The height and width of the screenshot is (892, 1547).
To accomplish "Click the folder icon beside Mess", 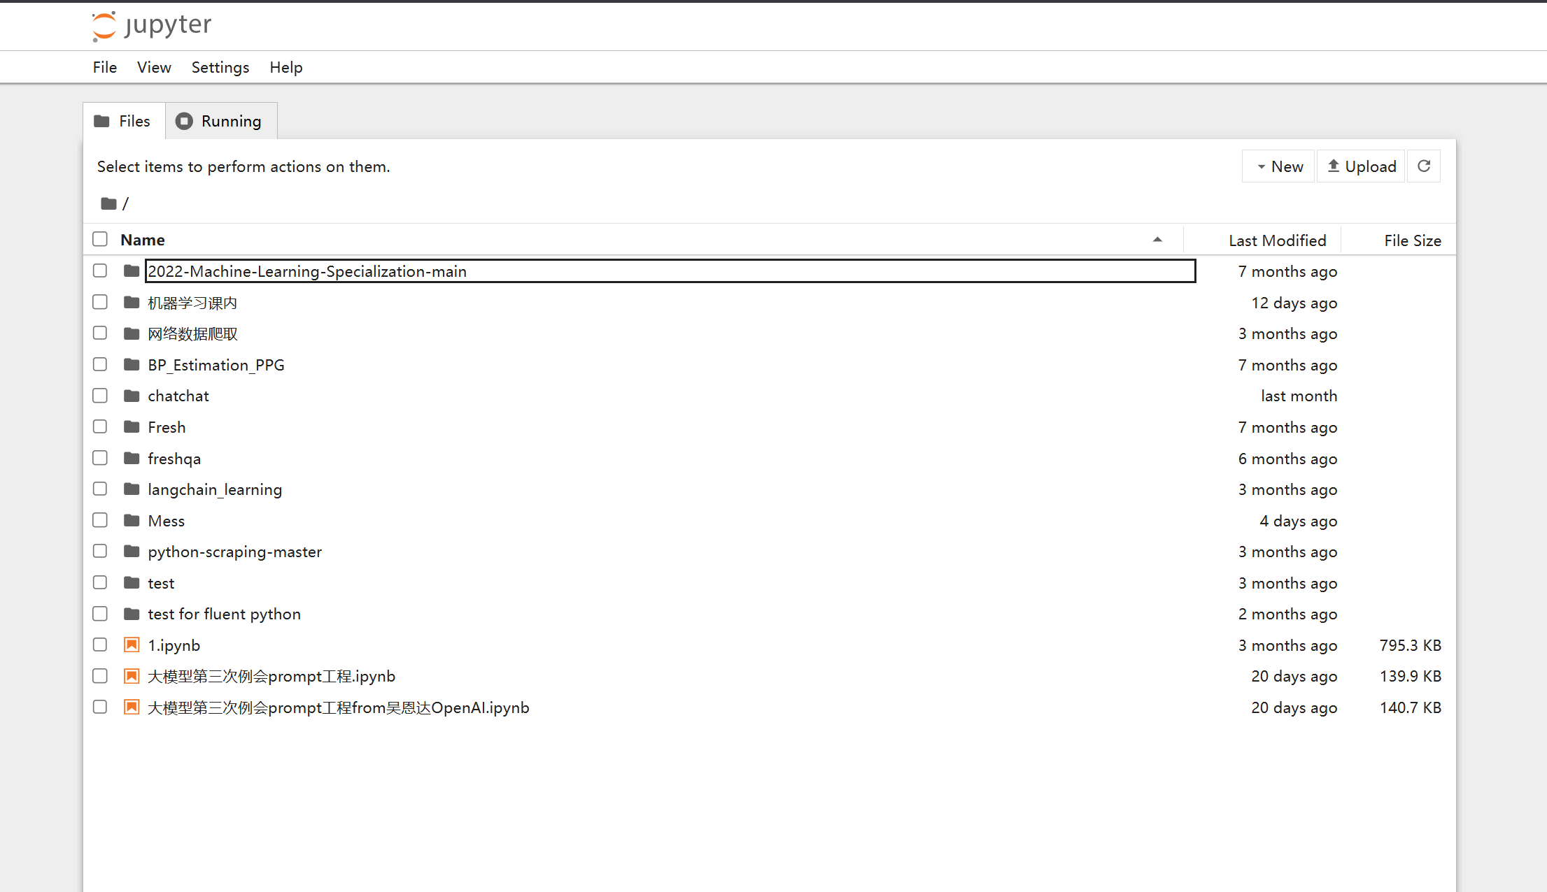I will [x=132, y=520].
